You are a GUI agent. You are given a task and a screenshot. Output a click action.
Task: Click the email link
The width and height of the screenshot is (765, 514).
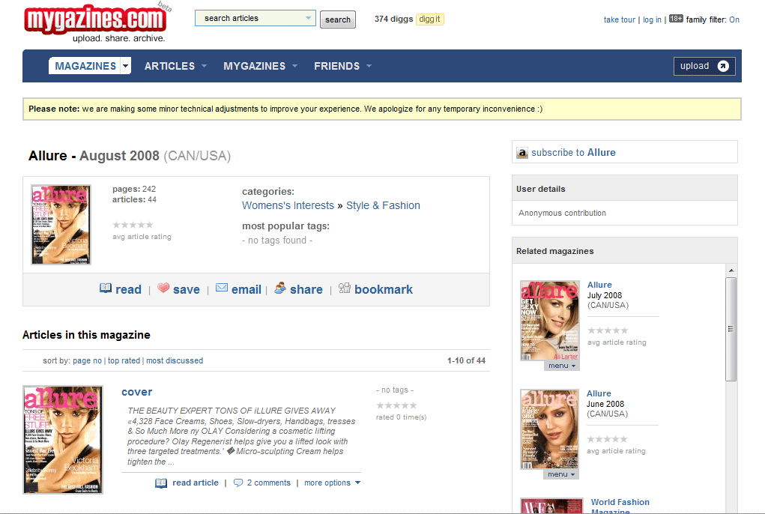click(x=247, y=289)
